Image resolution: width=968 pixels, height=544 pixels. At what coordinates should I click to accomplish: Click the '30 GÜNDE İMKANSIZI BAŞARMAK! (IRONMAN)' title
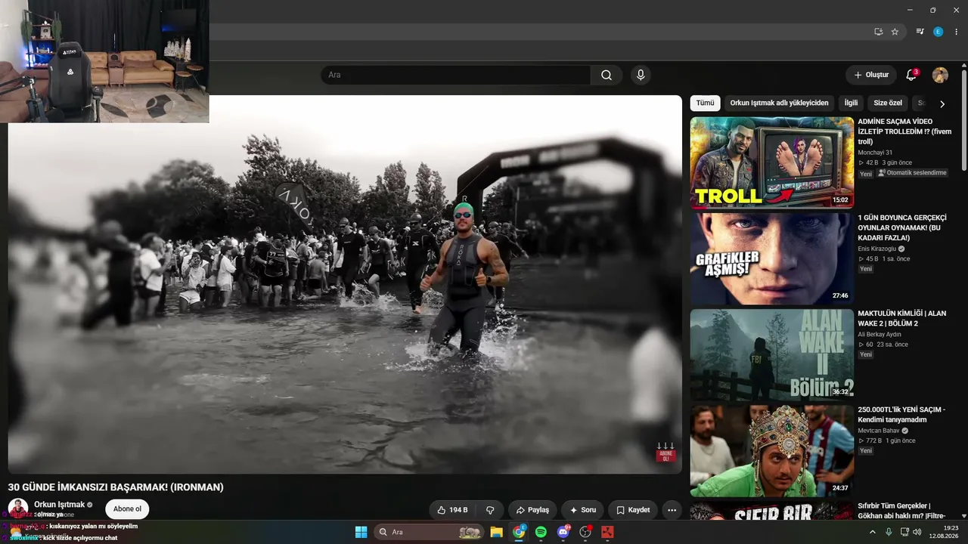pos(116,487)
